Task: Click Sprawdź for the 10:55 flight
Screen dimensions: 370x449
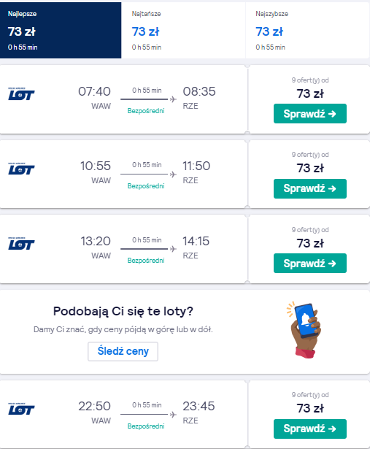Action: click(310, 188)
